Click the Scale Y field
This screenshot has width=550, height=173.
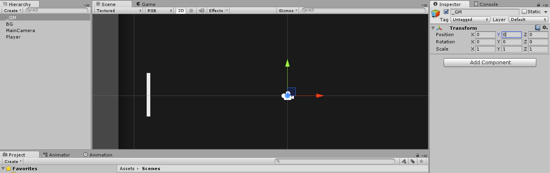tap(511, 49)
